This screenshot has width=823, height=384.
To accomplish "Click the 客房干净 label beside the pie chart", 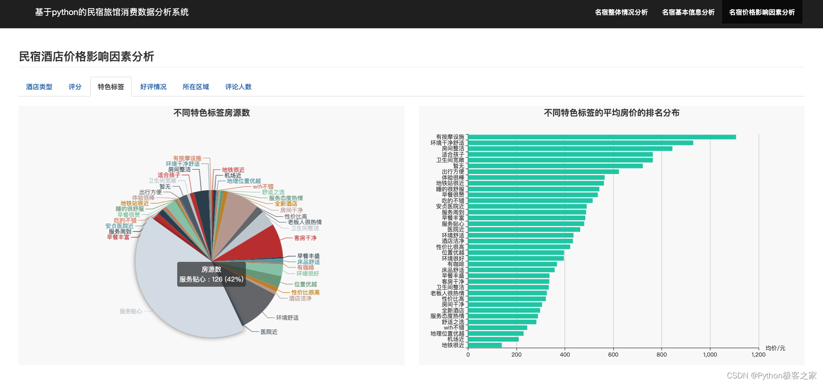I will 305,238.
